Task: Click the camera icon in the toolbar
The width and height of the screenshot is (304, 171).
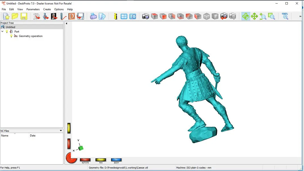Action: pos(146,16)
